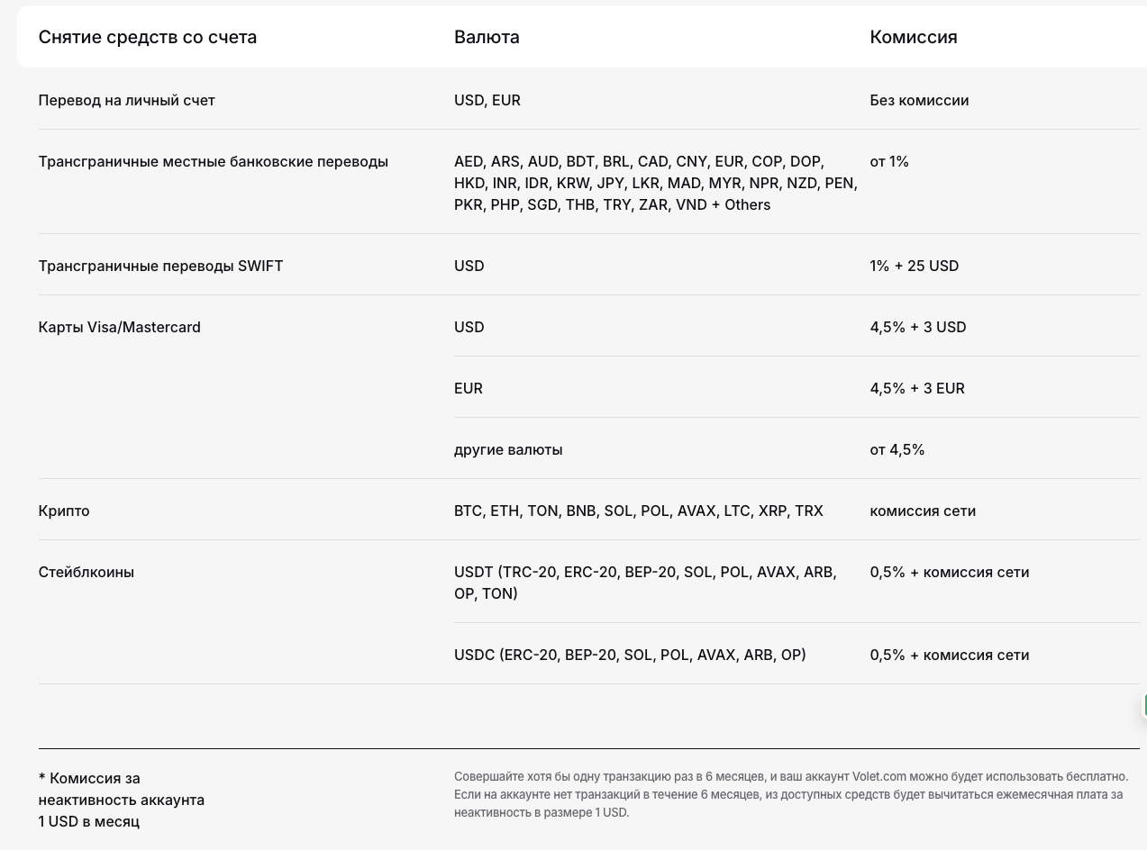Click 'Без комиссии' fee text
This screenshot has width=1147, height=850.
[x=919, y=100]
